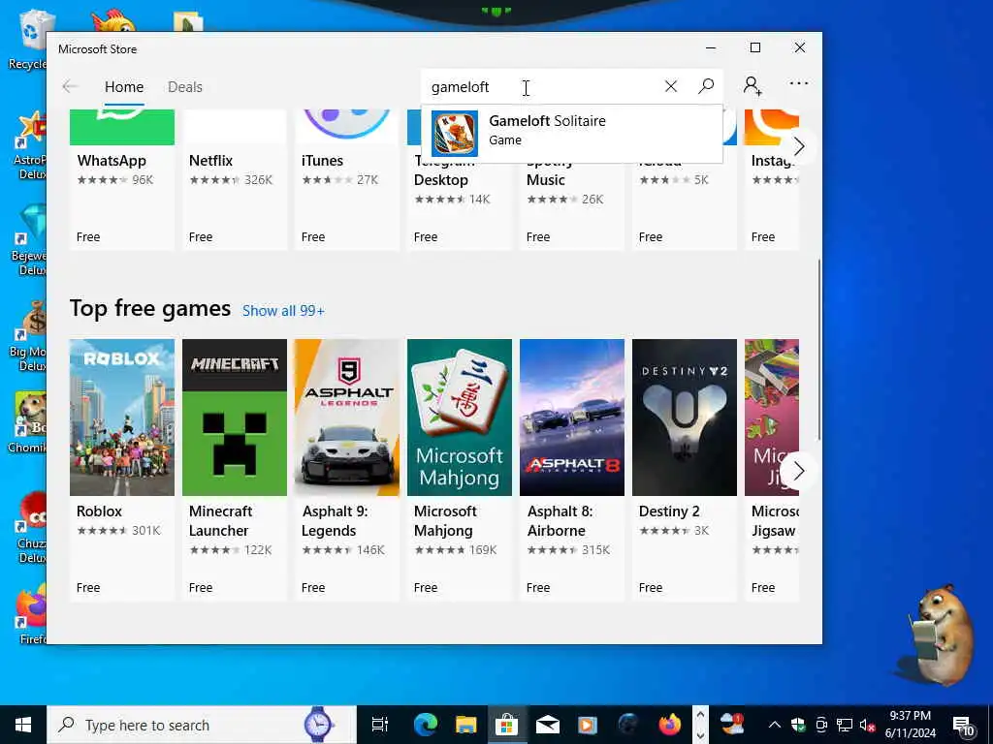Open the Roblox title text
The width and height of the screenshot is (993, 744).
(99, 511)
